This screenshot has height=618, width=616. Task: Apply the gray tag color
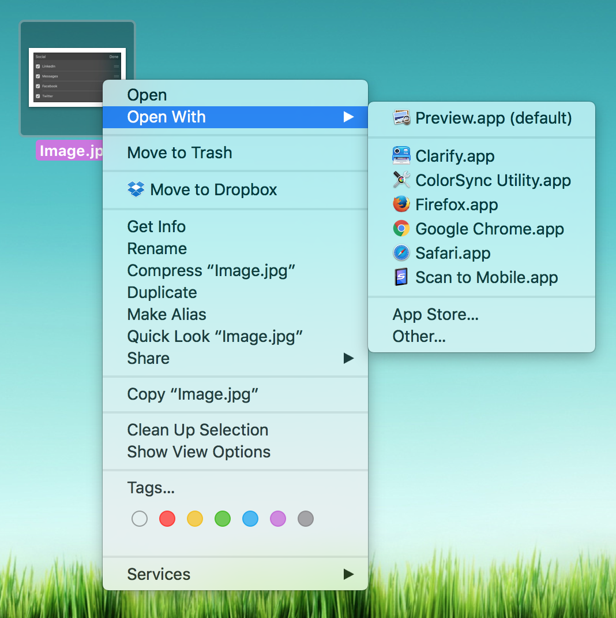click(x=306, y=519)
